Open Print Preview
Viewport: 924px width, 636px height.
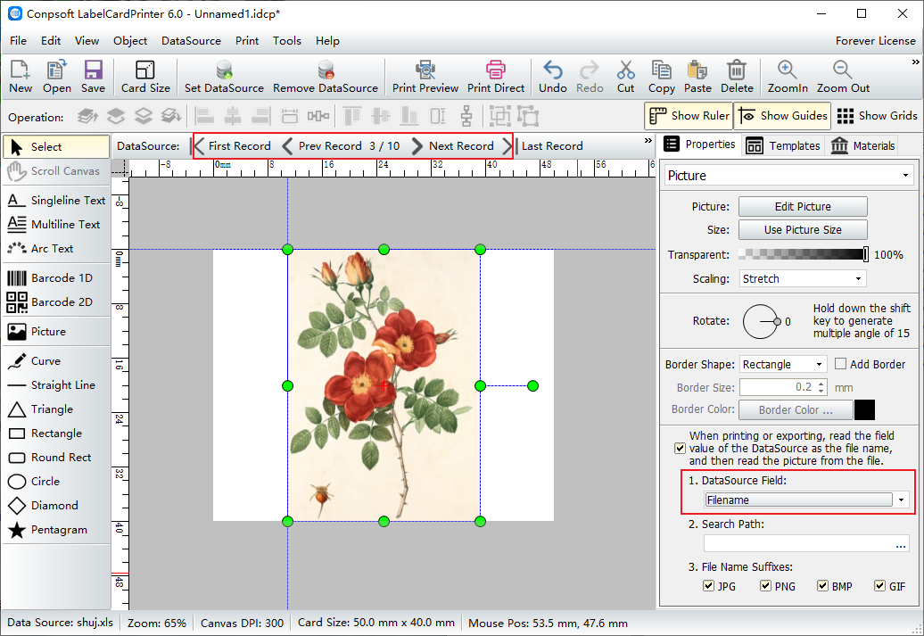click(425, 77)
